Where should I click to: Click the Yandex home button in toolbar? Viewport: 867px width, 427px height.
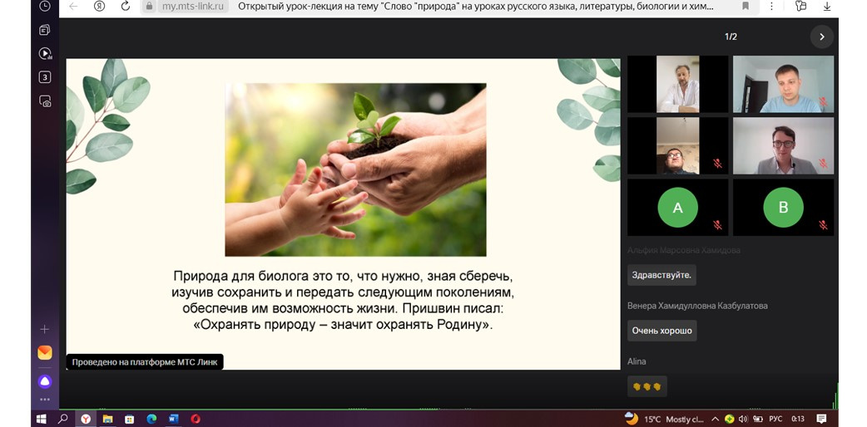coord(100,6)
